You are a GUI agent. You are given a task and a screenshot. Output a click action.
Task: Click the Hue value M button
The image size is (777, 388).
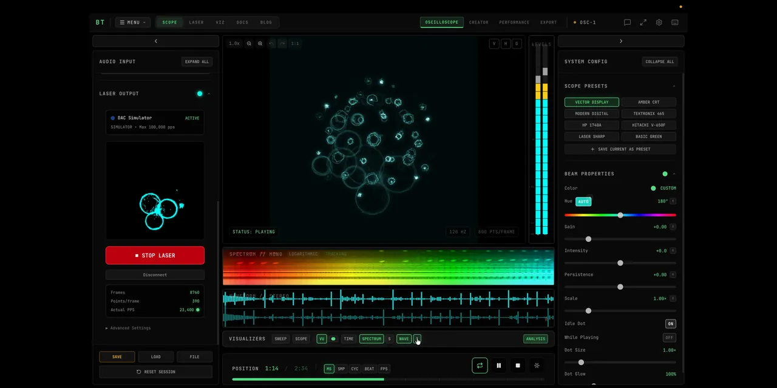pos(673,201)
